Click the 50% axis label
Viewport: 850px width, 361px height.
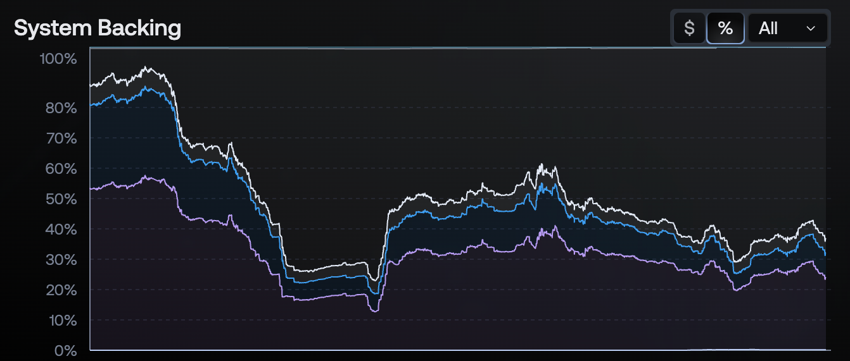pos(61,199)
